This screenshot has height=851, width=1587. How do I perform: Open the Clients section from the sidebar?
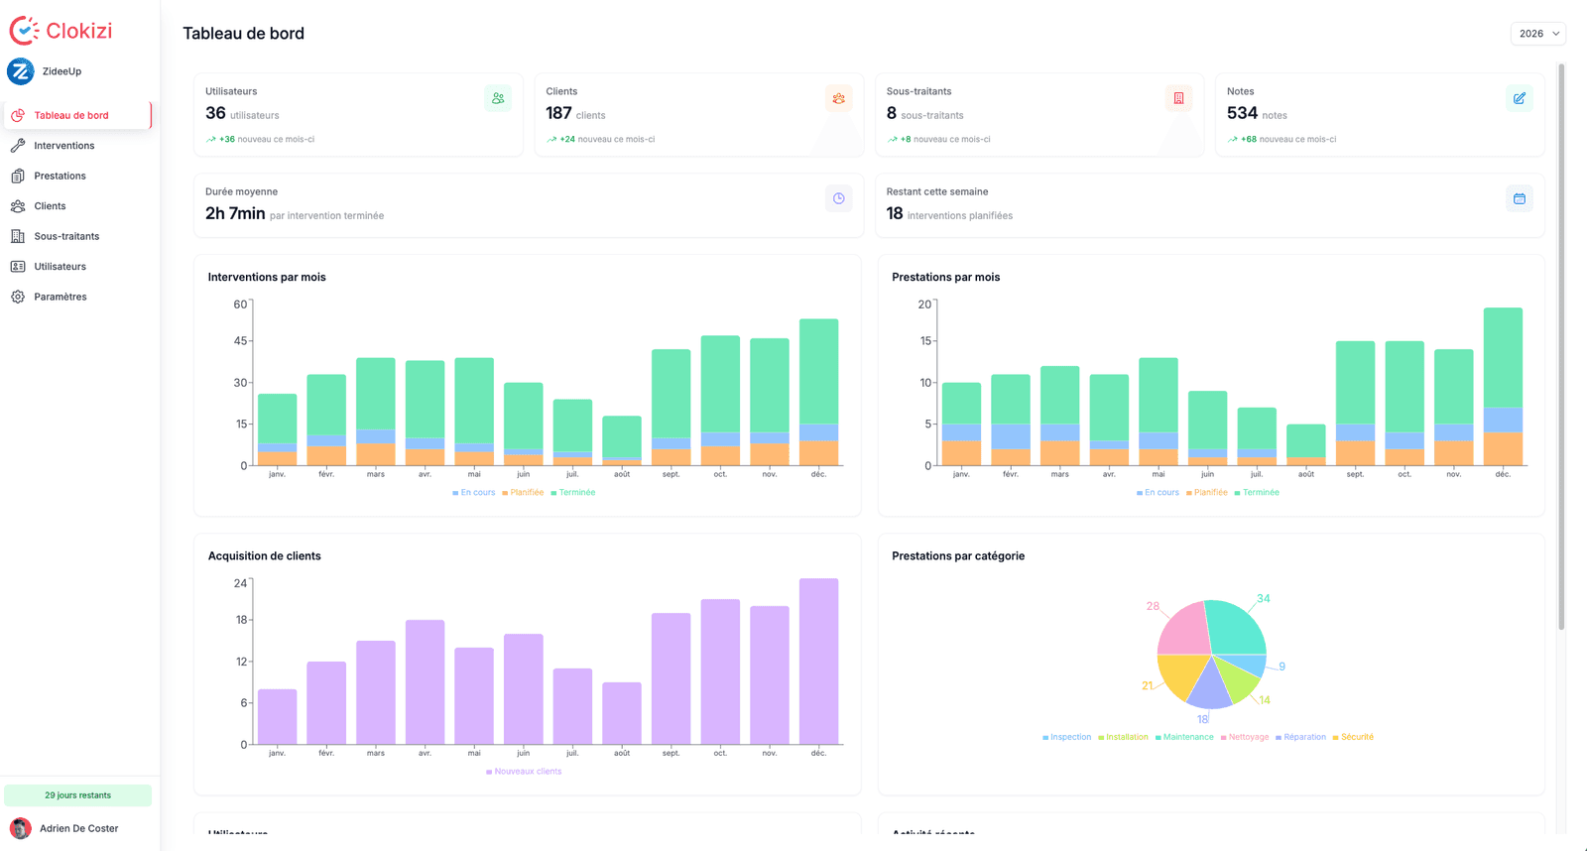(77, 206)
